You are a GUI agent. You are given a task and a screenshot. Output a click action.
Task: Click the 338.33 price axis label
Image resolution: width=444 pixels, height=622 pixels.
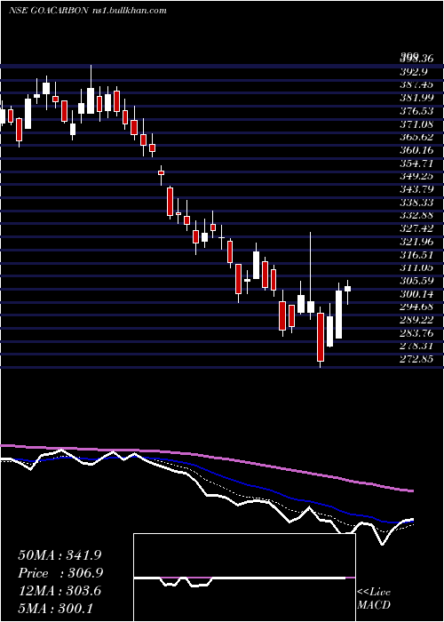coord(416,203)
